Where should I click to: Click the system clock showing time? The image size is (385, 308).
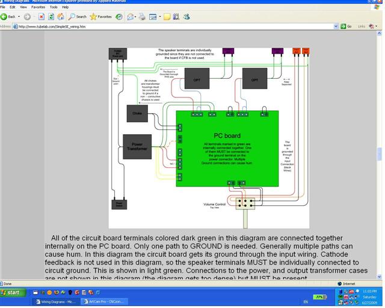tap(369, 291)
